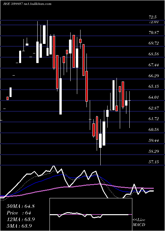Screen dimensions: 165x231
Task: Click the 59.44 price level label
Action: point(154,140)
